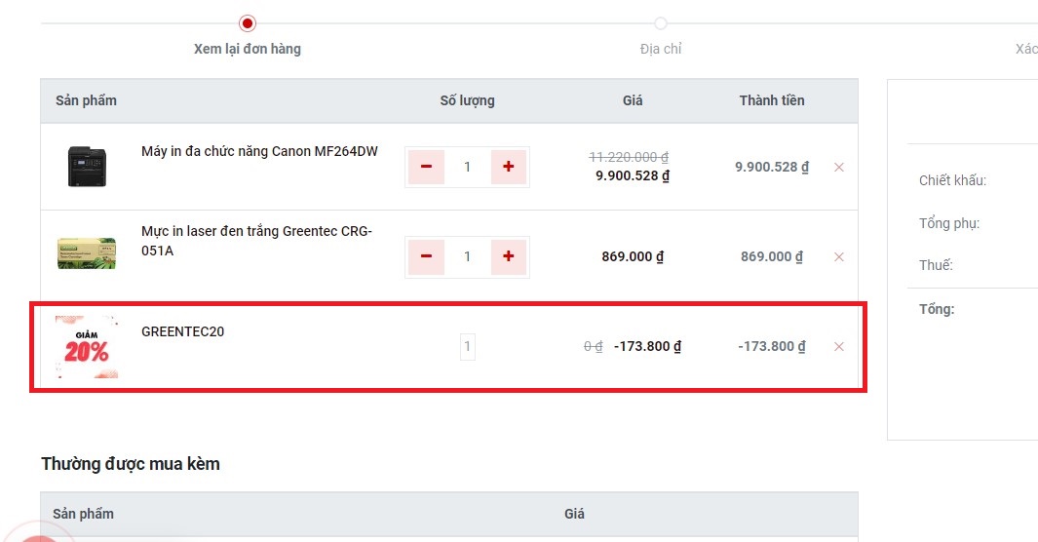Select the Xem lại đơn hàng step

tap(247, 49)
